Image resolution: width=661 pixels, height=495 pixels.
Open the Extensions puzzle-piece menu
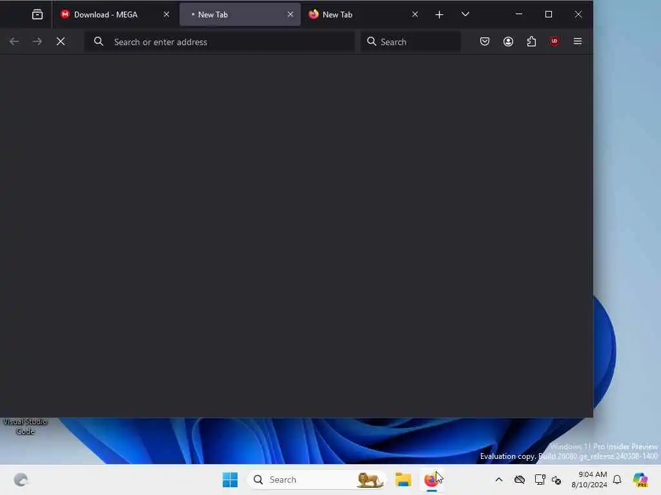pyautogui.click(x=532, y=41)
